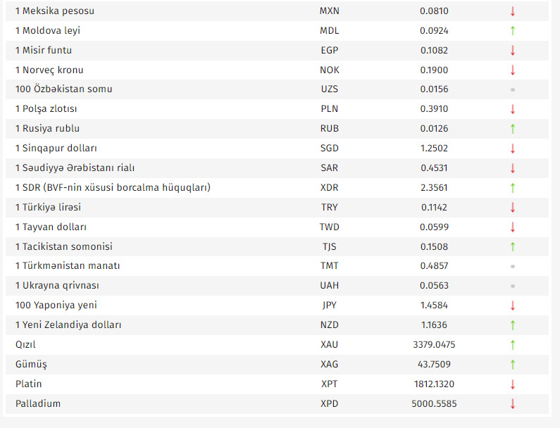Select the 1 Meksika pesosu row label

[x=54, y=11]
